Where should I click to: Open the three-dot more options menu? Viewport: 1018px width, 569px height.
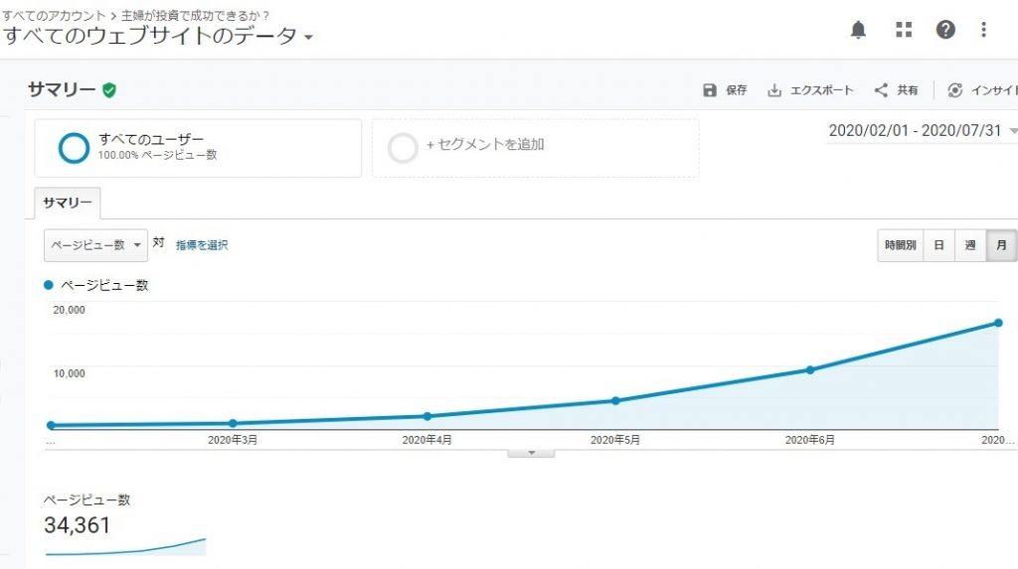tap(983, 29)
